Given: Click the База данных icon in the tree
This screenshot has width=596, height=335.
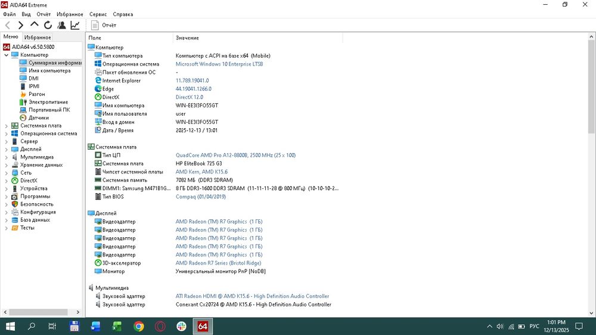Looking at the screenshot, I should [x=15, y=220].
